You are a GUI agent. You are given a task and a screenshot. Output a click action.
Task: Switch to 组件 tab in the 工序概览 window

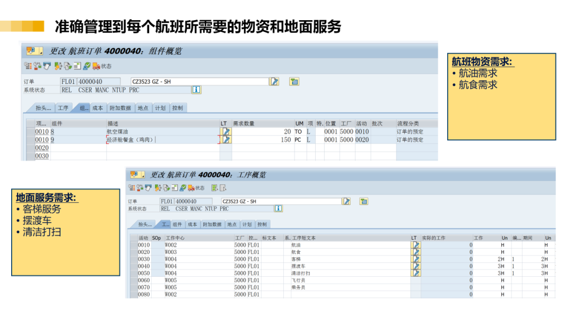177,224
